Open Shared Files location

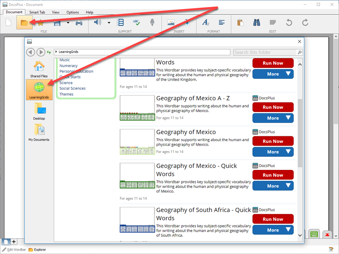(39, 69)
